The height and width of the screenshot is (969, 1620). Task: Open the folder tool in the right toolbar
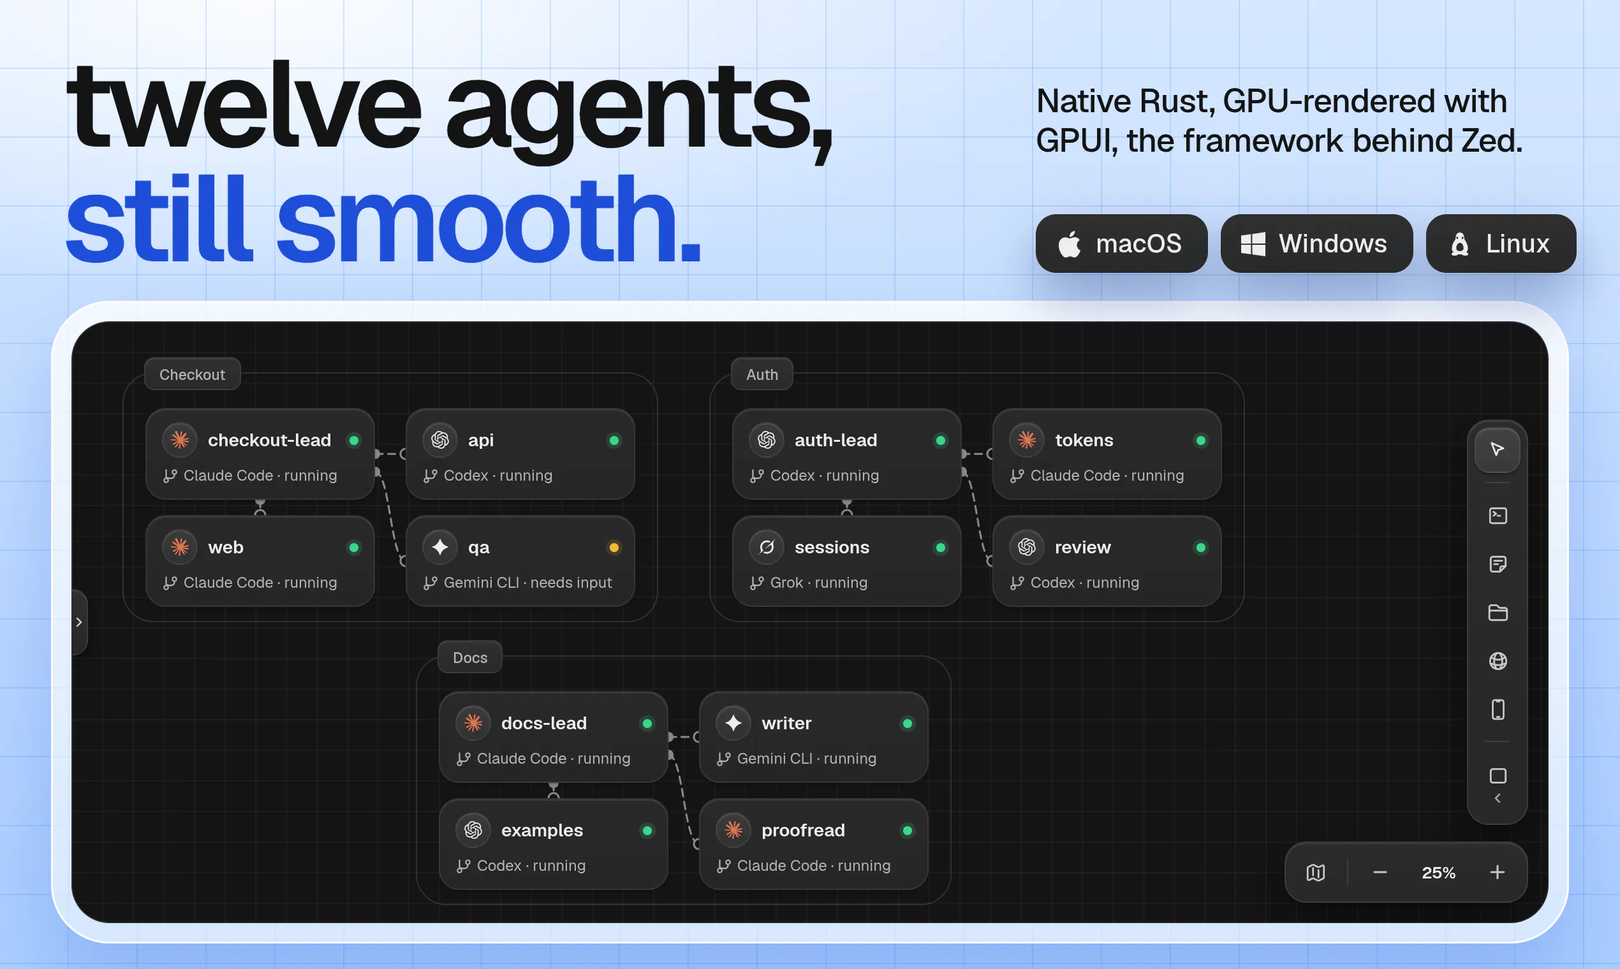[1498, 613]
